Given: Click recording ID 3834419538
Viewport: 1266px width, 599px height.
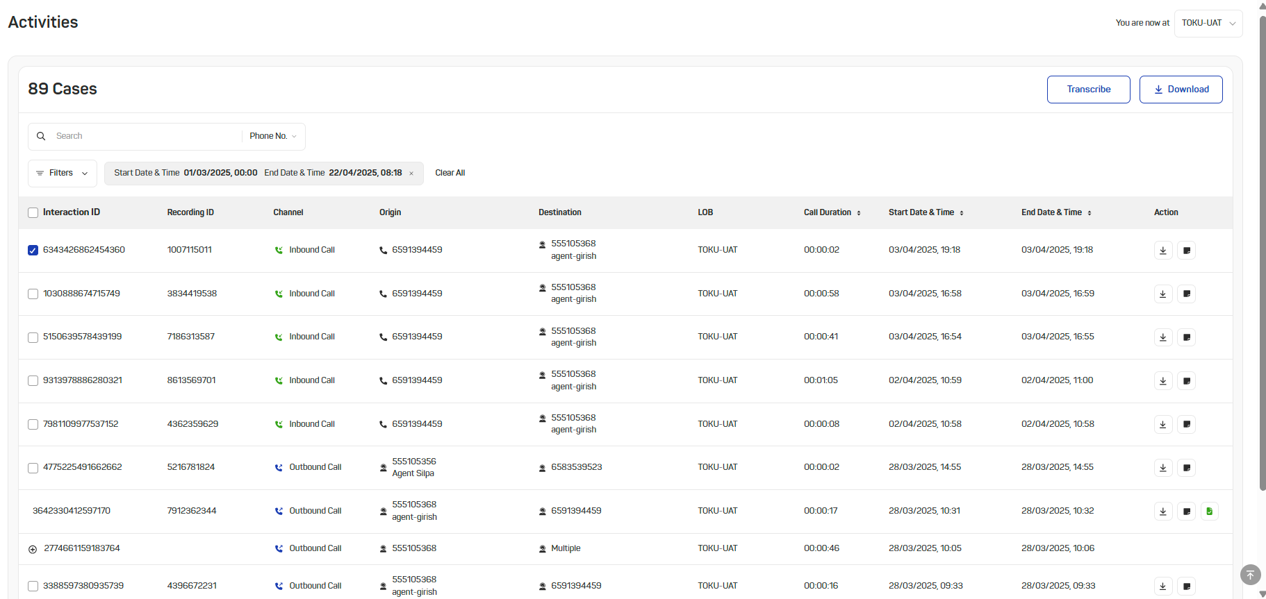Looking at the screenshot, I should (x=192, y=294).
